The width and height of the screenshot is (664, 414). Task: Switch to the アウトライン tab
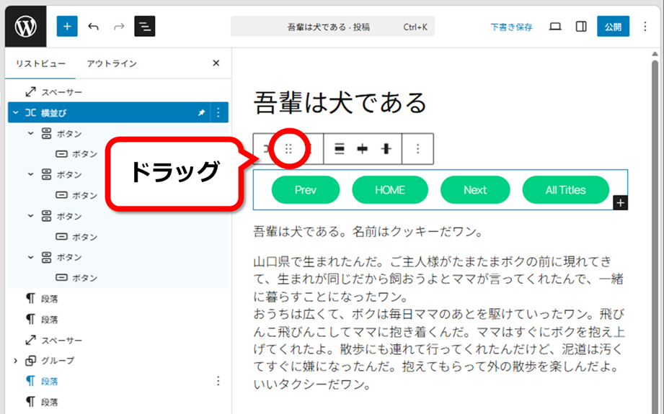(112, 63)
